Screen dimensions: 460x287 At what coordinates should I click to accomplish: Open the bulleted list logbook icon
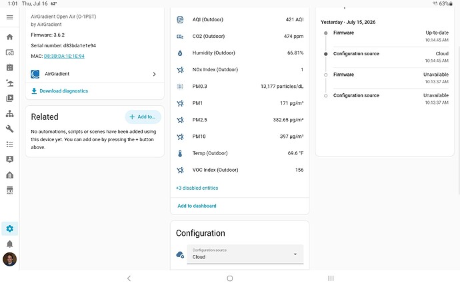click(10, 144)
